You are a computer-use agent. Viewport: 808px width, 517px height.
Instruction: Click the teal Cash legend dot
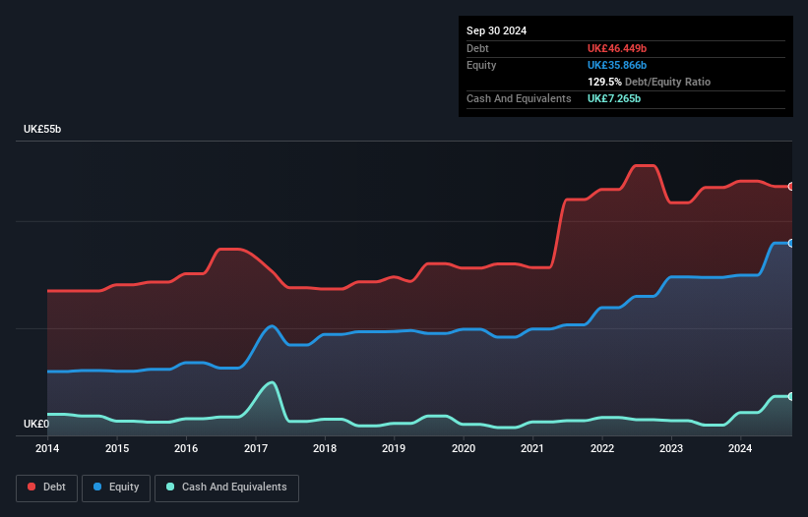(170, 487)
